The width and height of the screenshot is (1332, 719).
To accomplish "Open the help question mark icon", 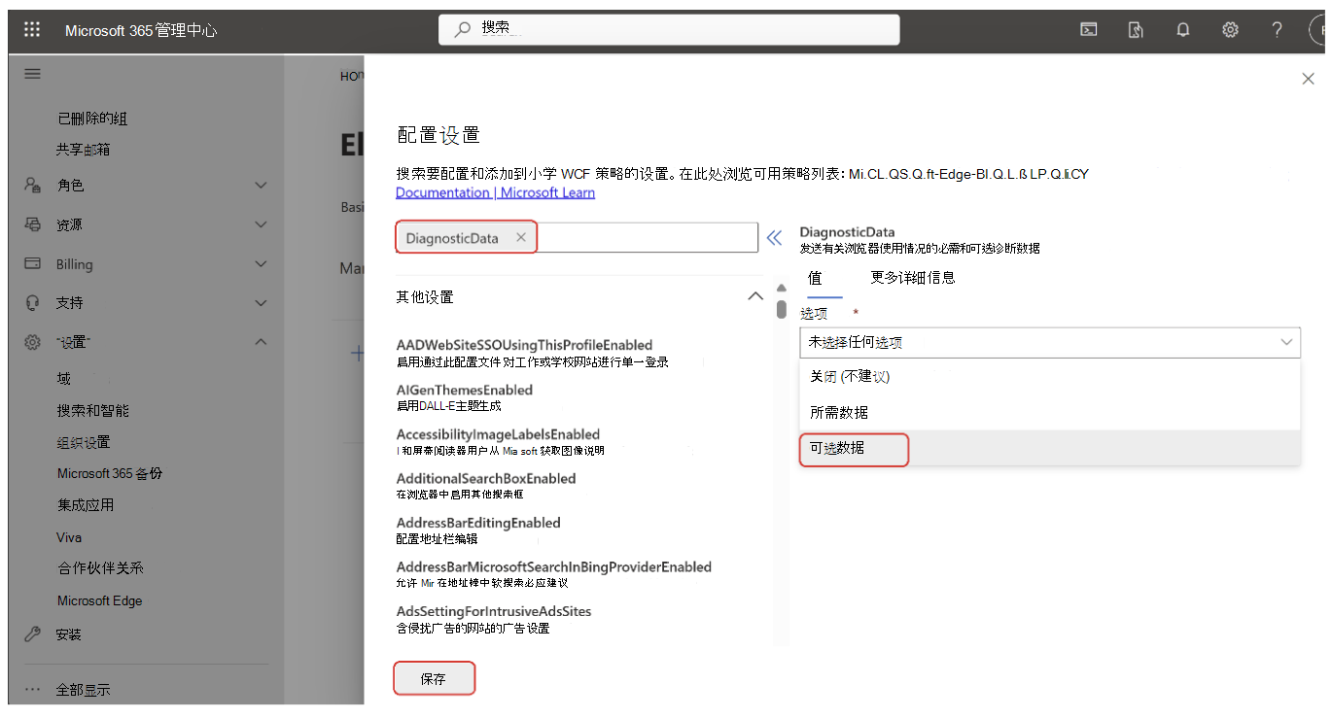I will click(x=1277, y=30).
